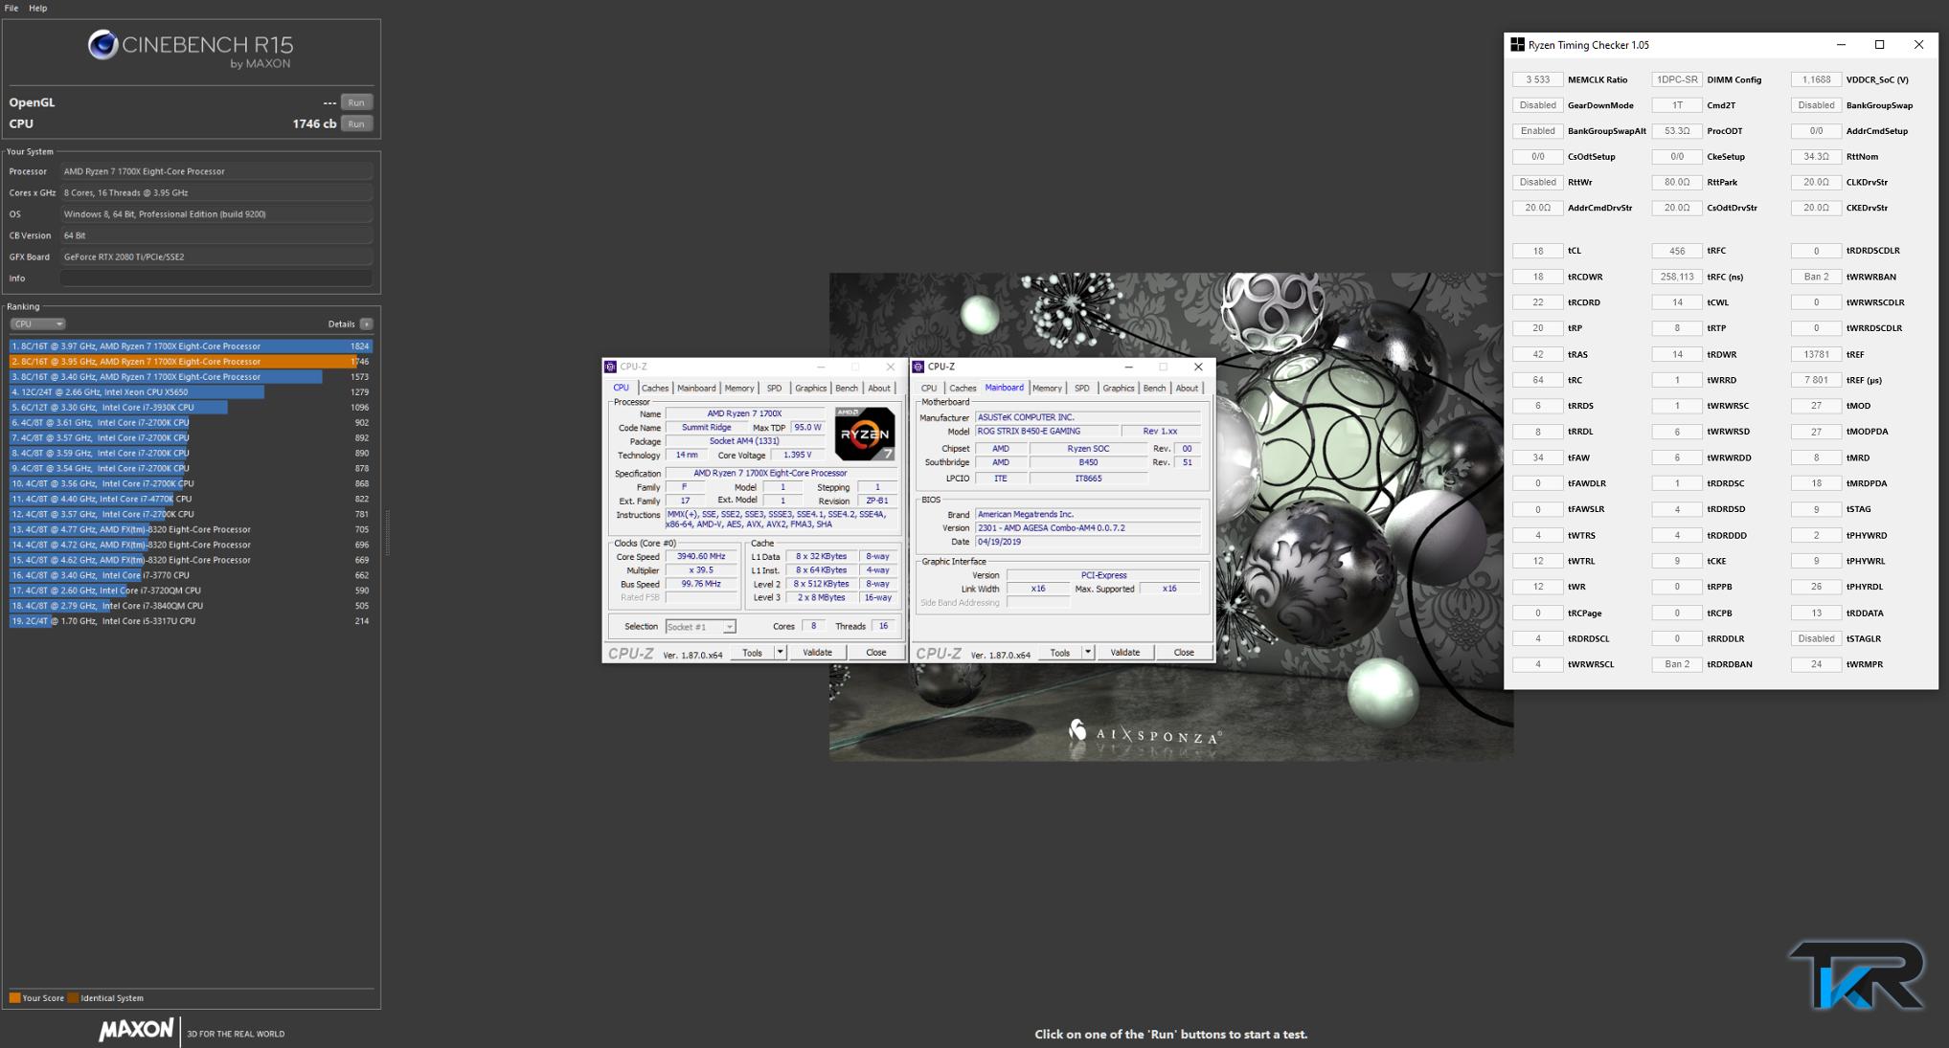This screenshot has height=1048, width=1949.
Task: Close the left CPU-Z window with X
Action: [x=891, y=367]
